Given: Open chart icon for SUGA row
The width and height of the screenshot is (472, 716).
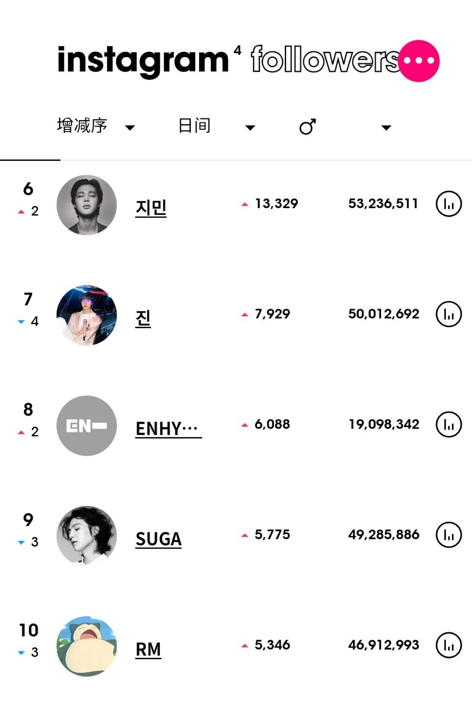Looking at the screenshot, I should coord(449,534).
